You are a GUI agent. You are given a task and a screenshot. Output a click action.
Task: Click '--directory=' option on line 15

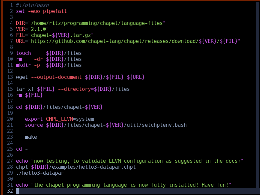[76, 89]
